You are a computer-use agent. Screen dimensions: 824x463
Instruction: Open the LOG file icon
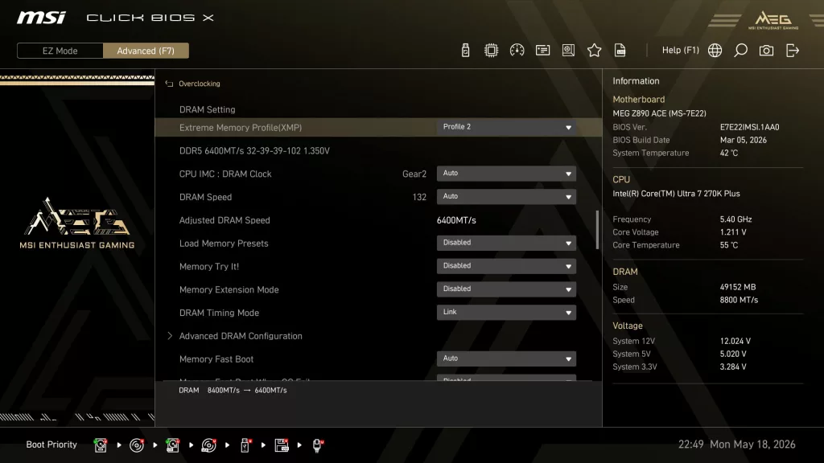coord(620,51)
